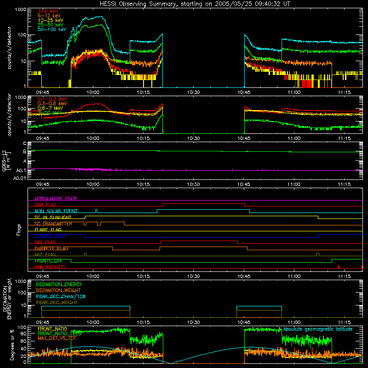Select the DECIMATION_ENERGY legend label
Image resolution: width=368 pixels, height=368 pixels.
(59, 284)
